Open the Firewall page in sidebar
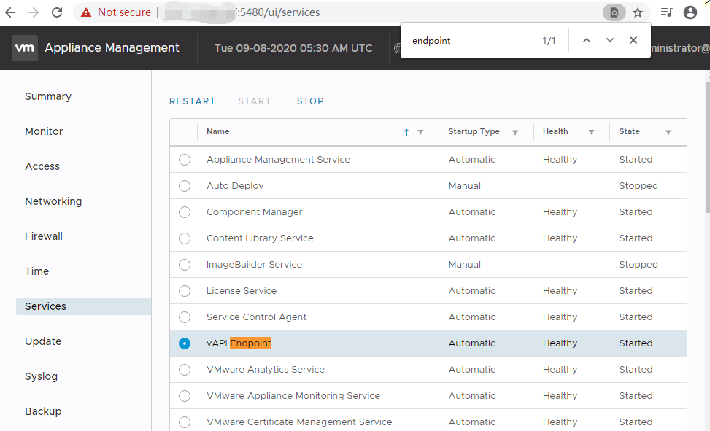Viewport: 710px width, 431px height. (44, 236)
